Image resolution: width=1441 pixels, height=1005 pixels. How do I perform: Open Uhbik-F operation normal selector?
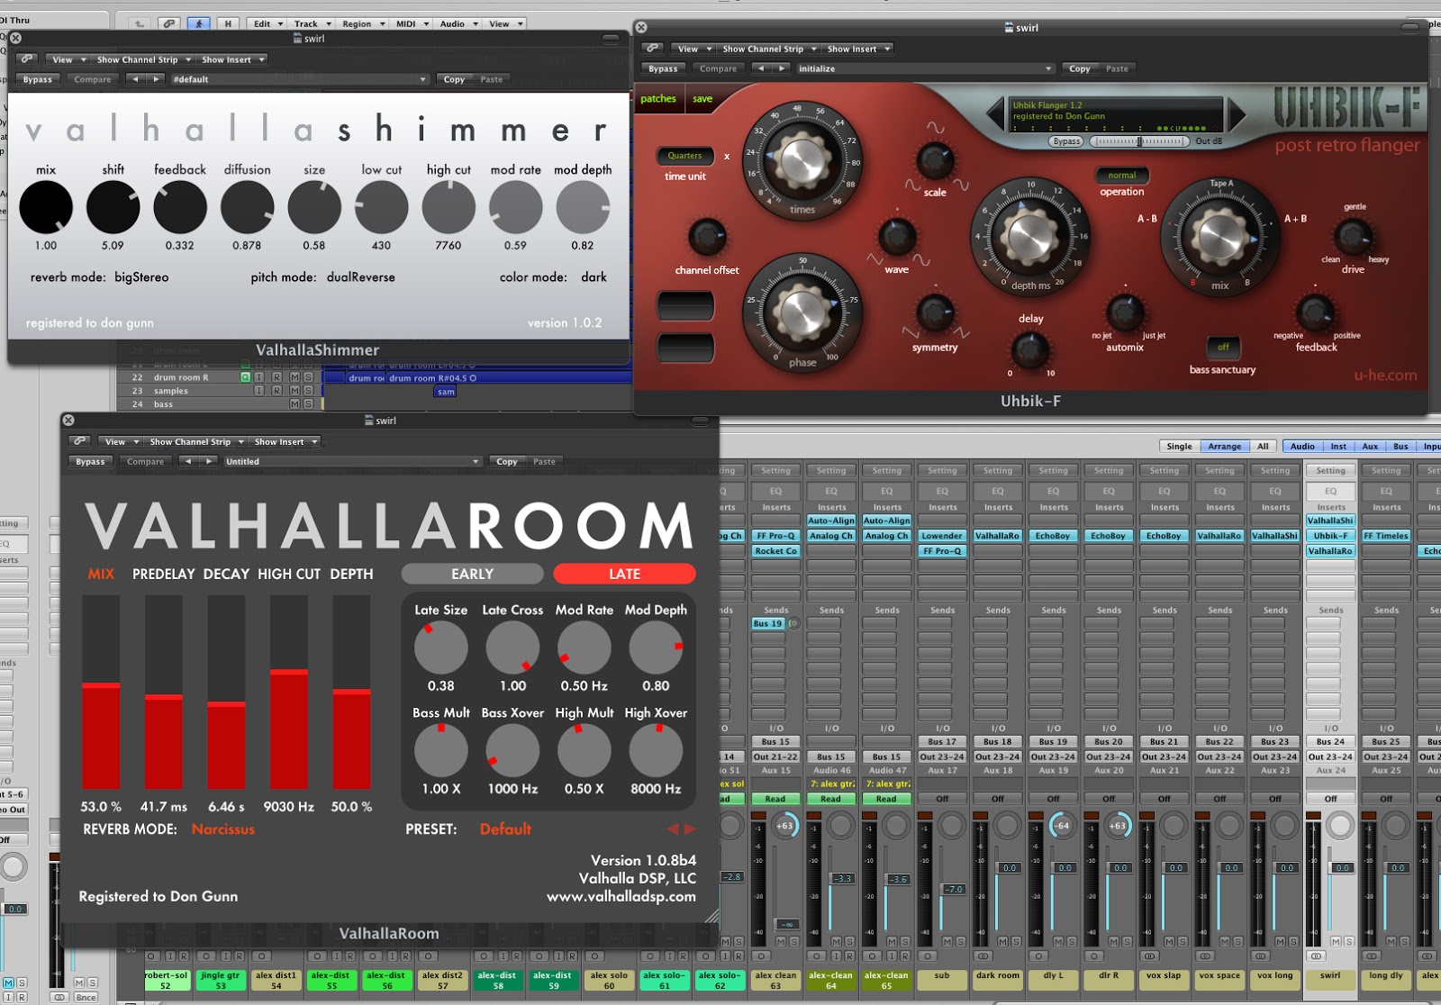tap(1122, 175)
